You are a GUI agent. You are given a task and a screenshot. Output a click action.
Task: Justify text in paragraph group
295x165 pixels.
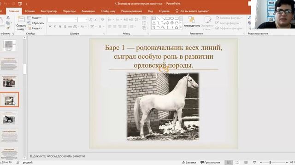pos(125,27)
